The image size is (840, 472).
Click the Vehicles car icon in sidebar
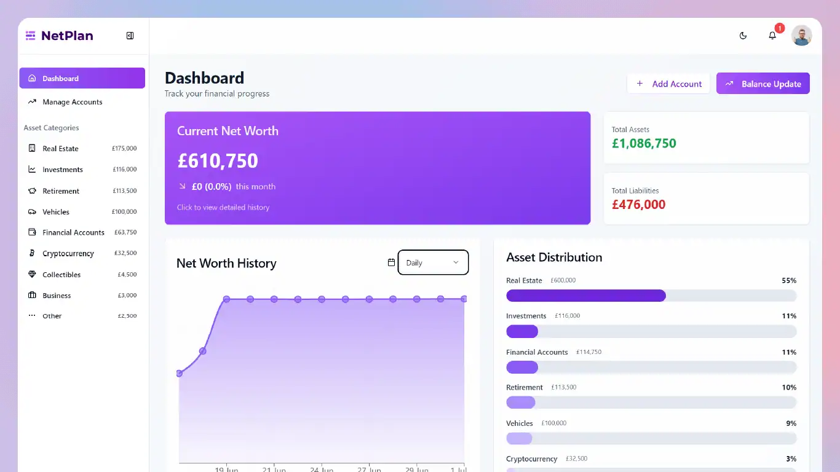[x=32, y=211]
